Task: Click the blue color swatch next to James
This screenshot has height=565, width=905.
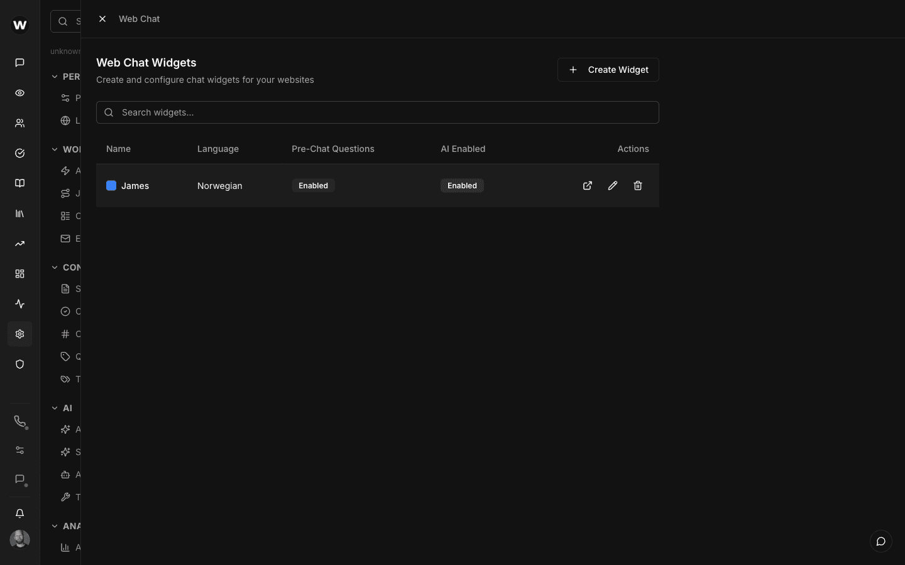Action: point(111,186)
